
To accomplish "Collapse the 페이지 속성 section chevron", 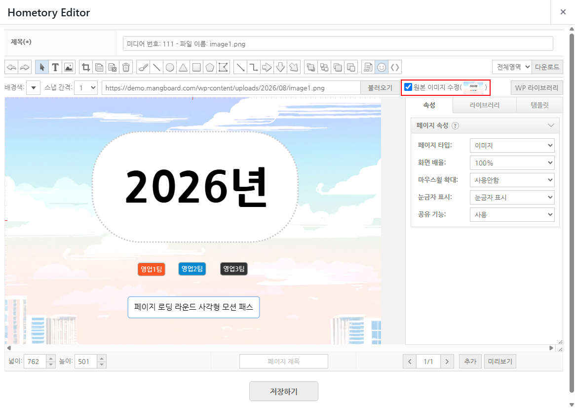I will 551,125.
